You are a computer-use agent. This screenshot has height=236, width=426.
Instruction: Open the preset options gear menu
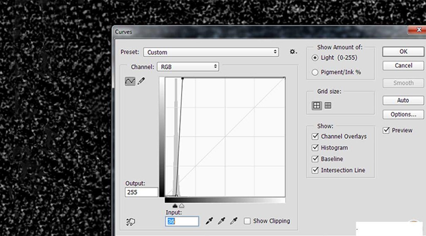tap(293, 52)
